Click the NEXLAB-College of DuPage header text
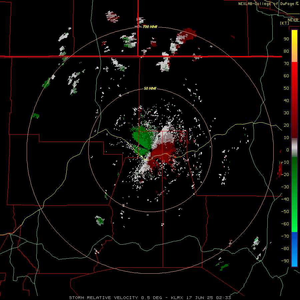 [266, 4]
